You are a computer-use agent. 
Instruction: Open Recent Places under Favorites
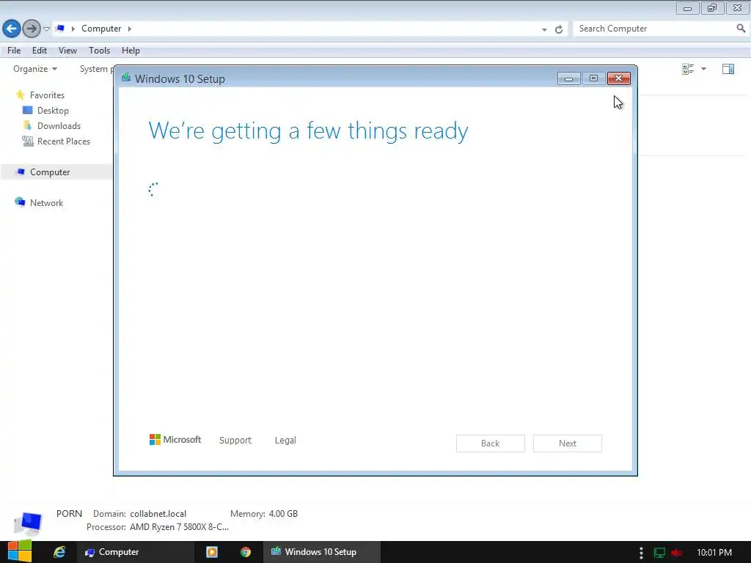[64, 141]
